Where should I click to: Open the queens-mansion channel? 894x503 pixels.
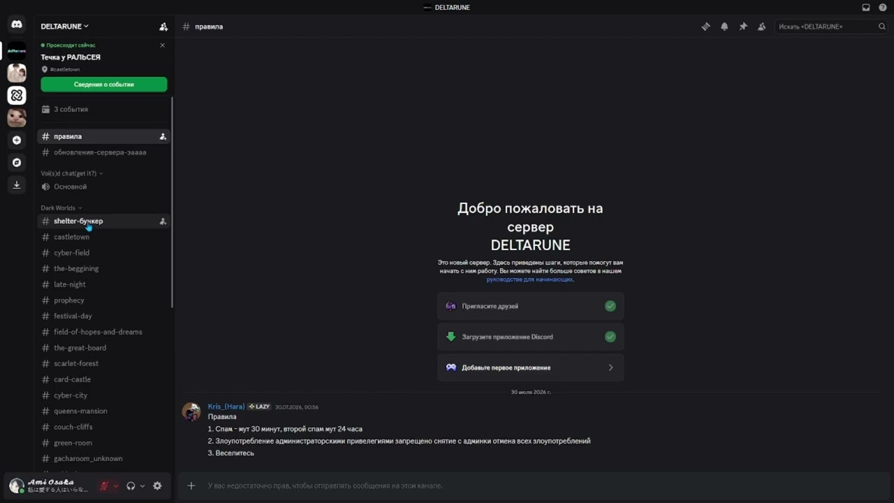(104, 411)
